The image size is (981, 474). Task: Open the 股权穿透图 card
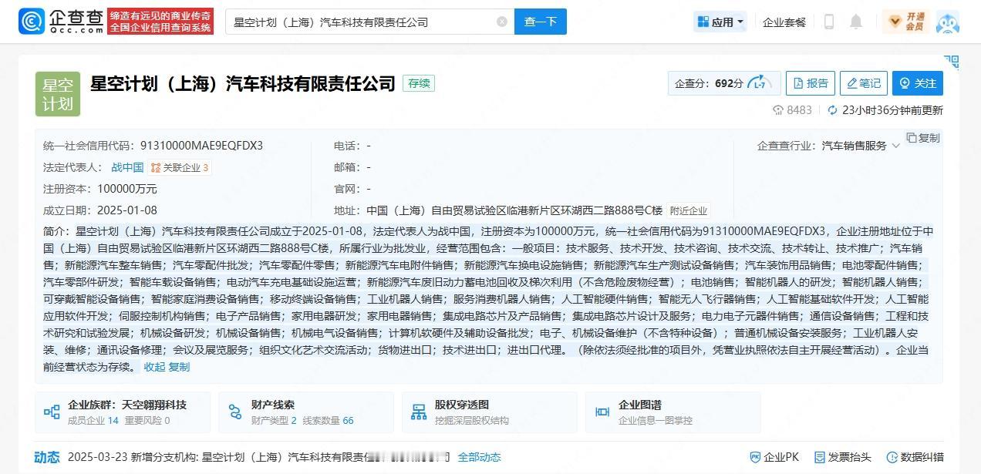(x=489, y=412)
